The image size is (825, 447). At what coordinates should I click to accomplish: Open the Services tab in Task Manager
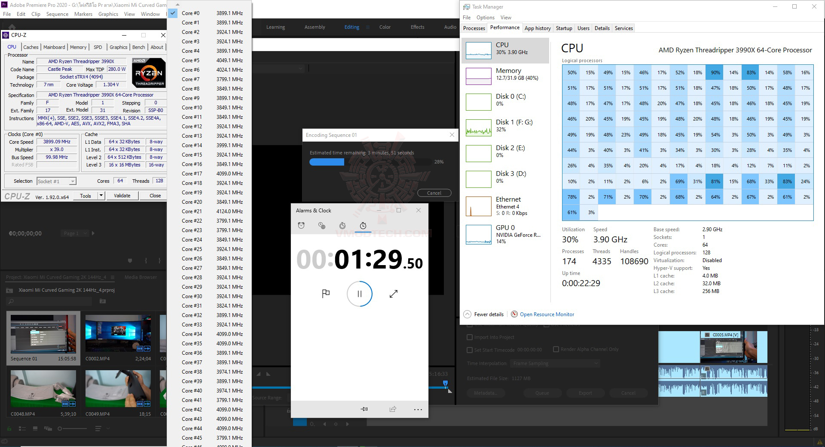(624, 28)
